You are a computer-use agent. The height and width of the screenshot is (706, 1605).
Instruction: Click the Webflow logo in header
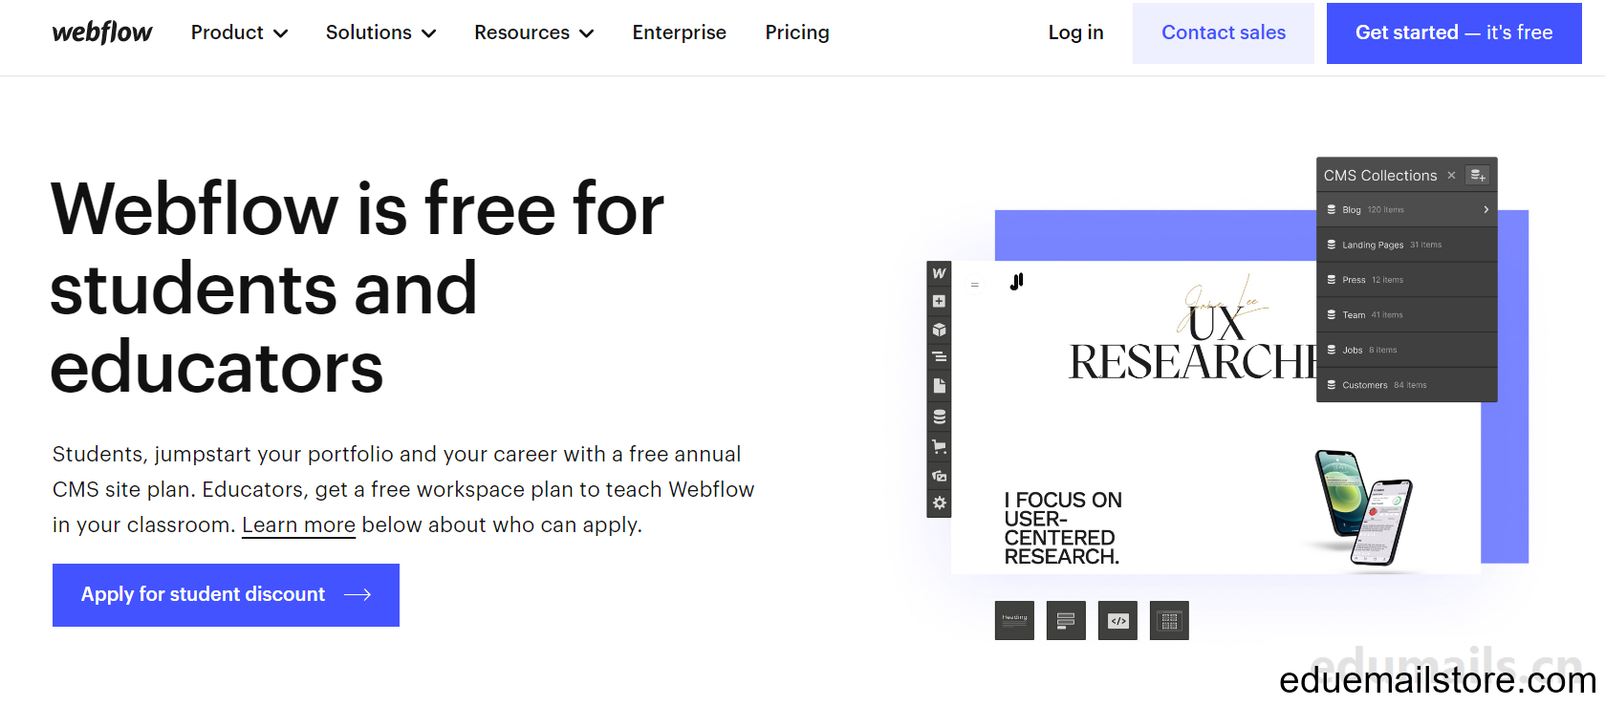point(102,32)
